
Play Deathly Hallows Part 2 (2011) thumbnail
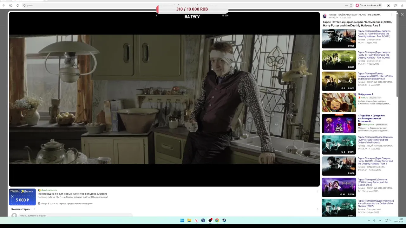339,39
